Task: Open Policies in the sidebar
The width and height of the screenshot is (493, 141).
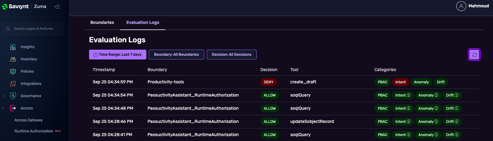Action: 27,71
